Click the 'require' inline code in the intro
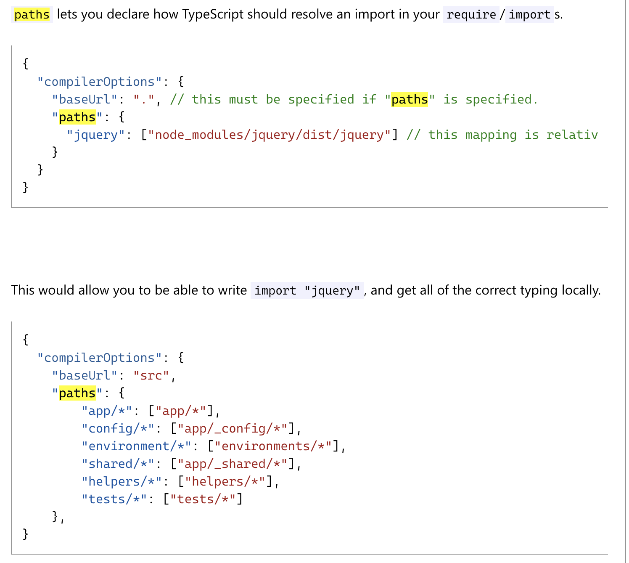This screenshot has width=629, height=563. pyautogui.click(x=471, y=15)
